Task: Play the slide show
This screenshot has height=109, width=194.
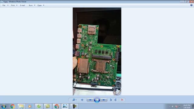Action: 97,100
